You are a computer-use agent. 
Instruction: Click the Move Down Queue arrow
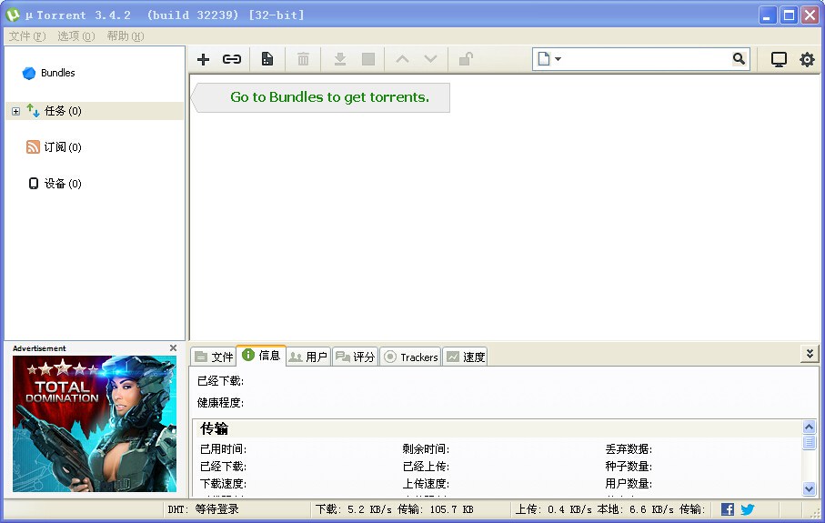click(x=430, y=59)
